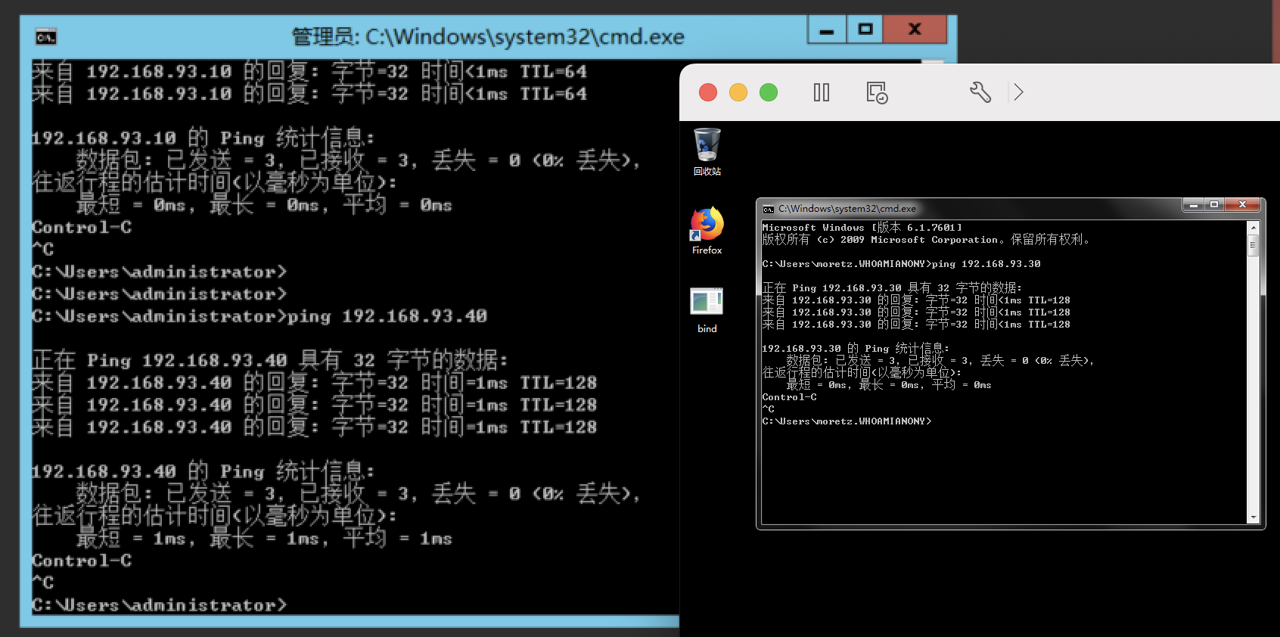The height and width of the screenshot is (637, 1280).
Task: Maximize the small cmd.exe window
Action: point(1214,205)
